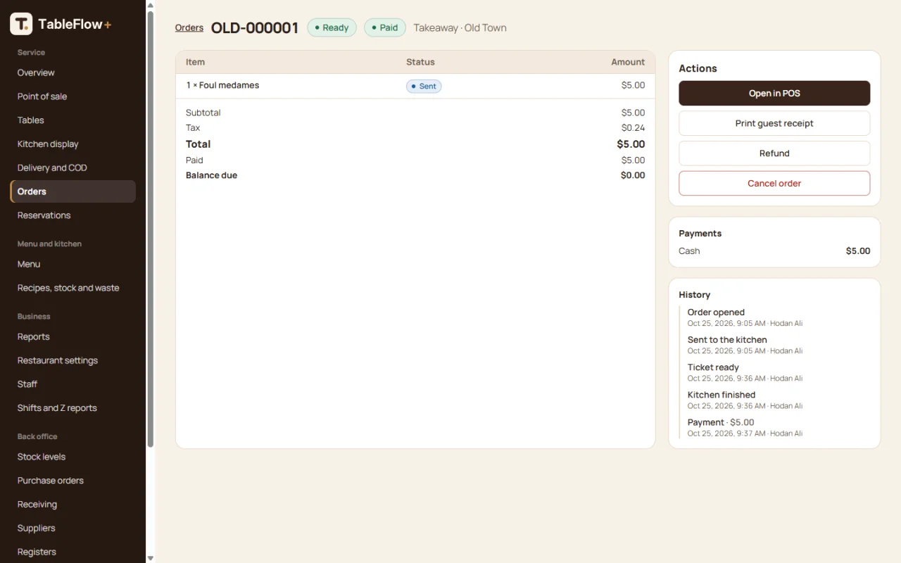This screenshot has width=901, height=563.
Task: Click the Tax amount $0.24
Action: (x=633, y=128)
